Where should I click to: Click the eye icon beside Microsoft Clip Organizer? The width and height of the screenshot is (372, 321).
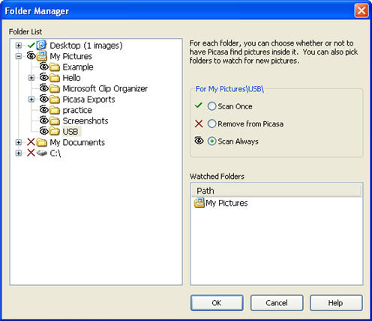point(44,88)
